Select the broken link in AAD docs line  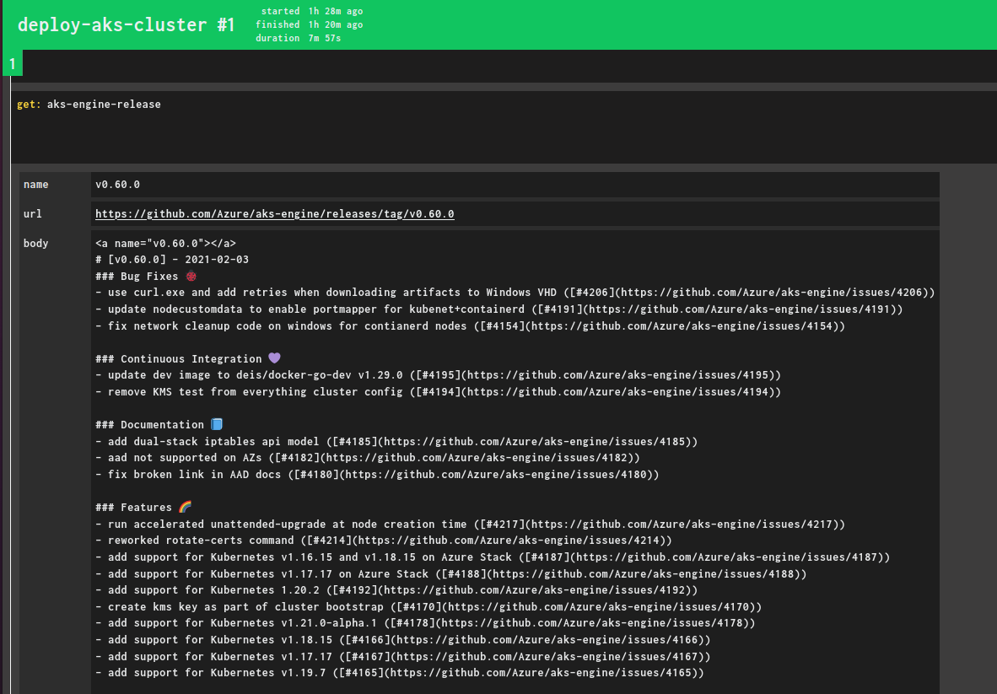(x=377, y=474)
